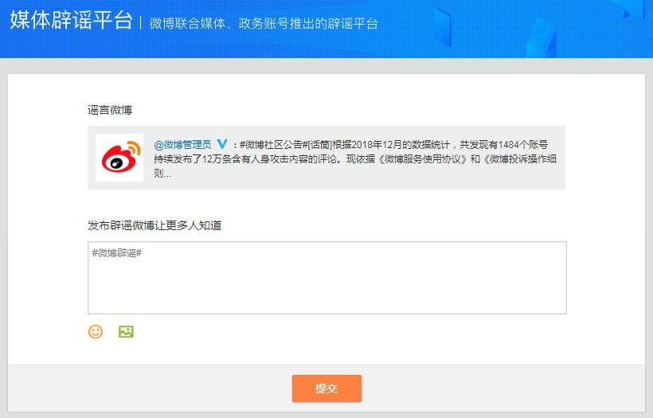Open the @微博管理员 profile link
This screenshot has width=653, height=418.
click(x=182, y=144)
